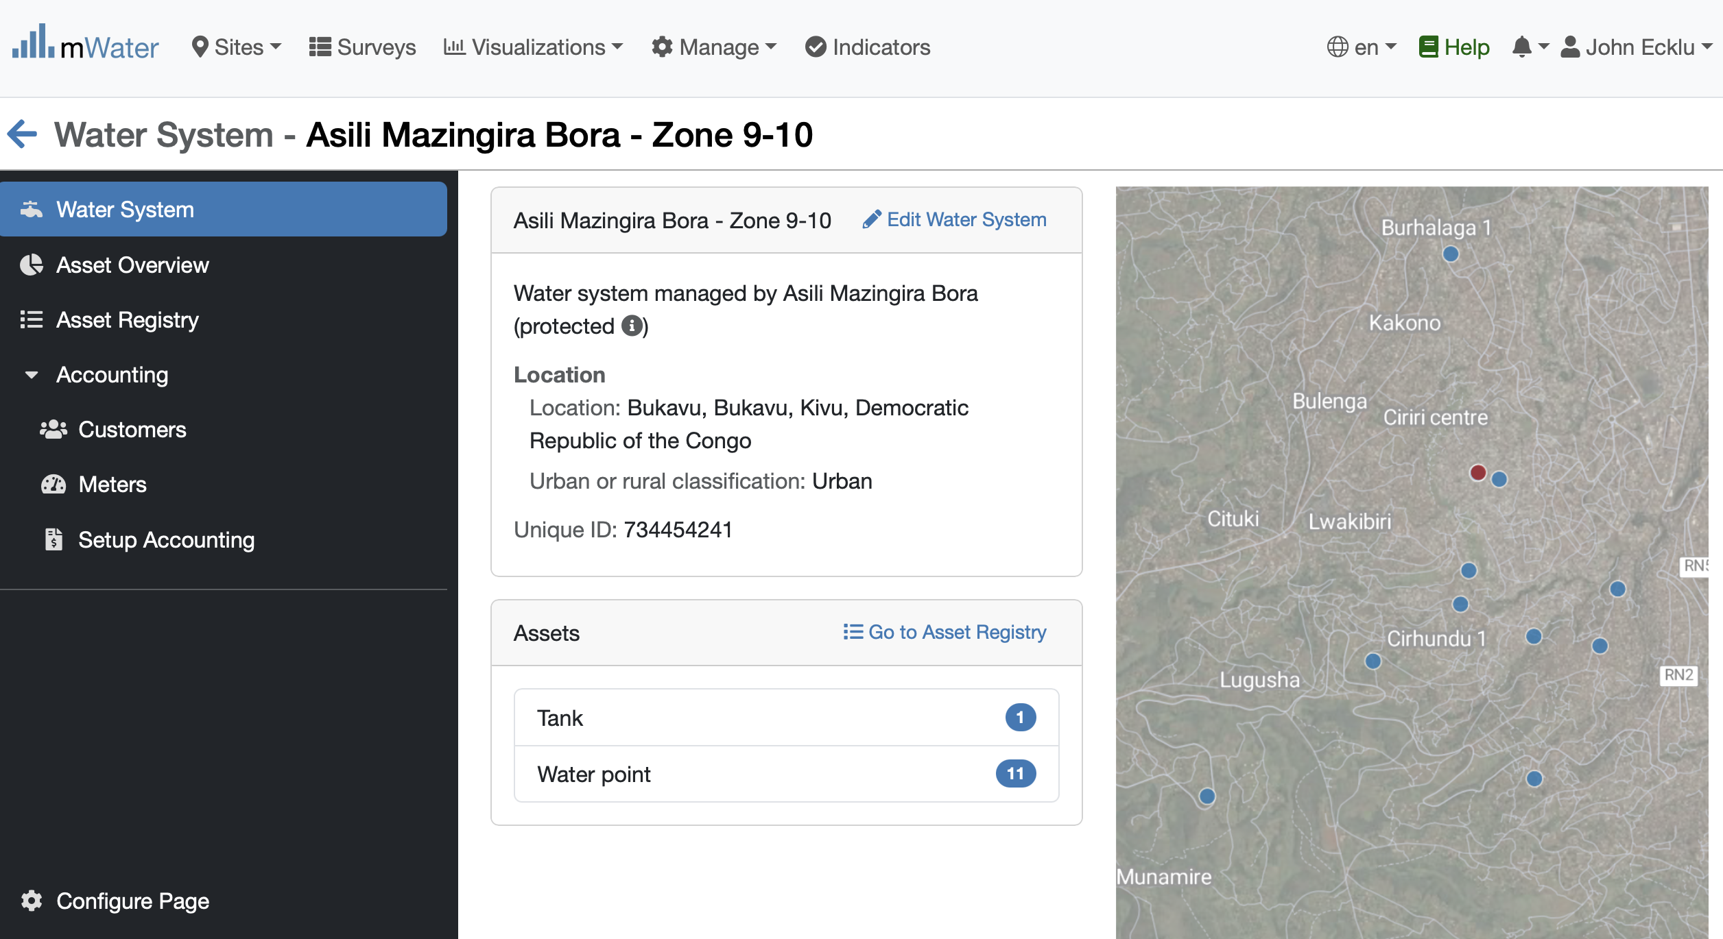Click the Cituki map label
Screen dimensions: 1723x939
pos(1233,519)
